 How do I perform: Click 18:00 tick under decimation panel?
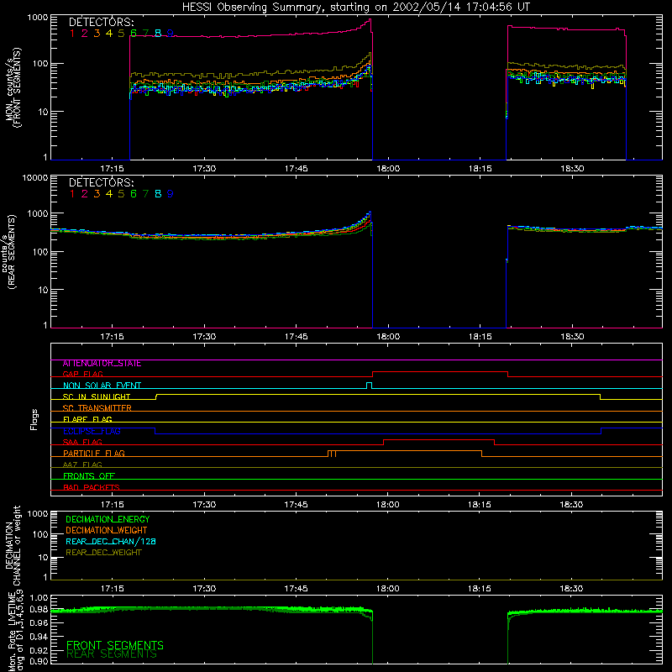pyautogui.click(x=388, y=589)
